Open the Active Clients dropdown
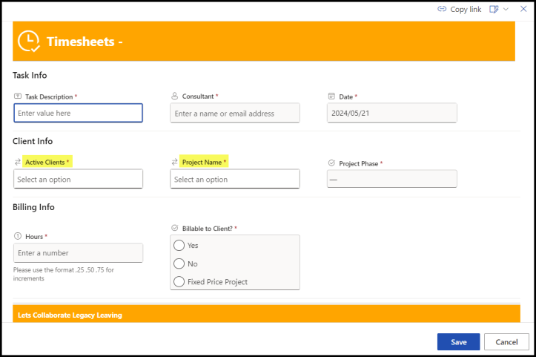The width and height of the screenshot is (536, 357). tap(78, 179)
